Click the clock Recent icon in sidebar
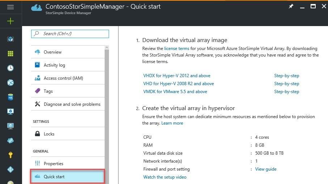This screenshot has width=328, height=184. pyautogui.click(x=10, y=68)
